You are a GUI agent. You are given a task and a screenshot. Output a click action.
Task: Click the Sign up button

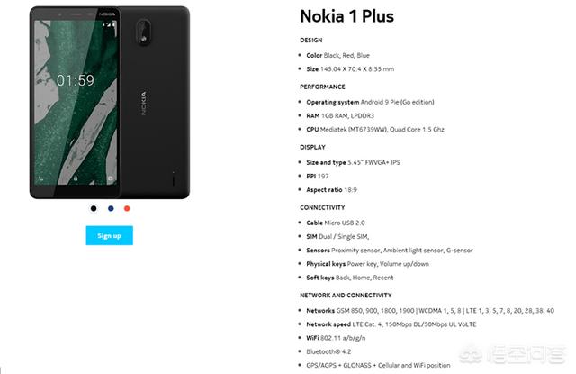pyautogui.click(x=110, y=235)
